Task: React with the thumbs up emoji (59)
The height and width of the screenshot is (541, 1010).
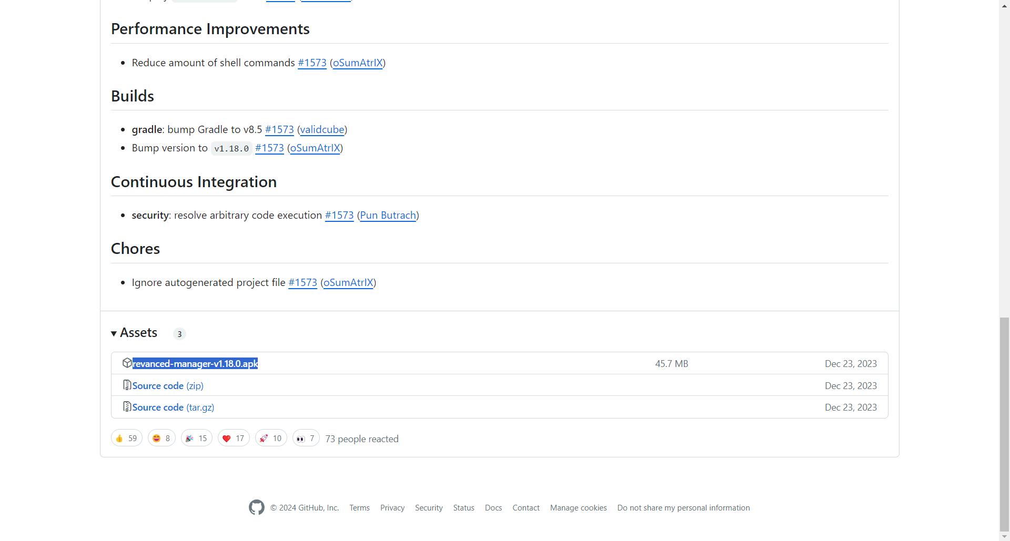Action: (126, 438)
